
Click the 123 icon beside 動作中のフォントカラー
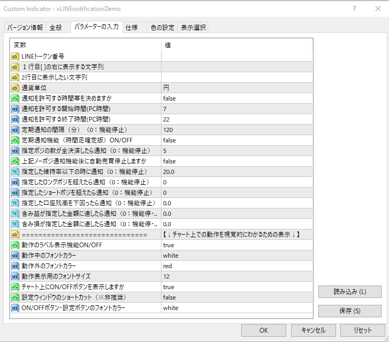(15, 256)
